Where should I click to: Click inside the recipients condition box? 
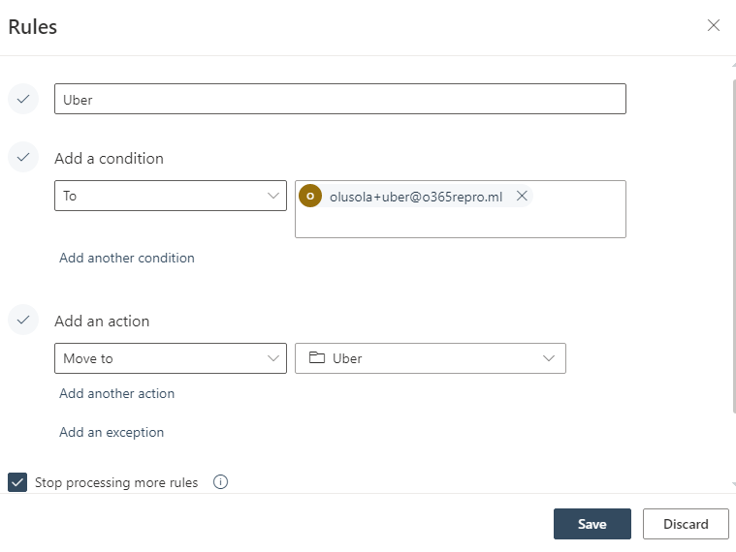tap(460, 209)
